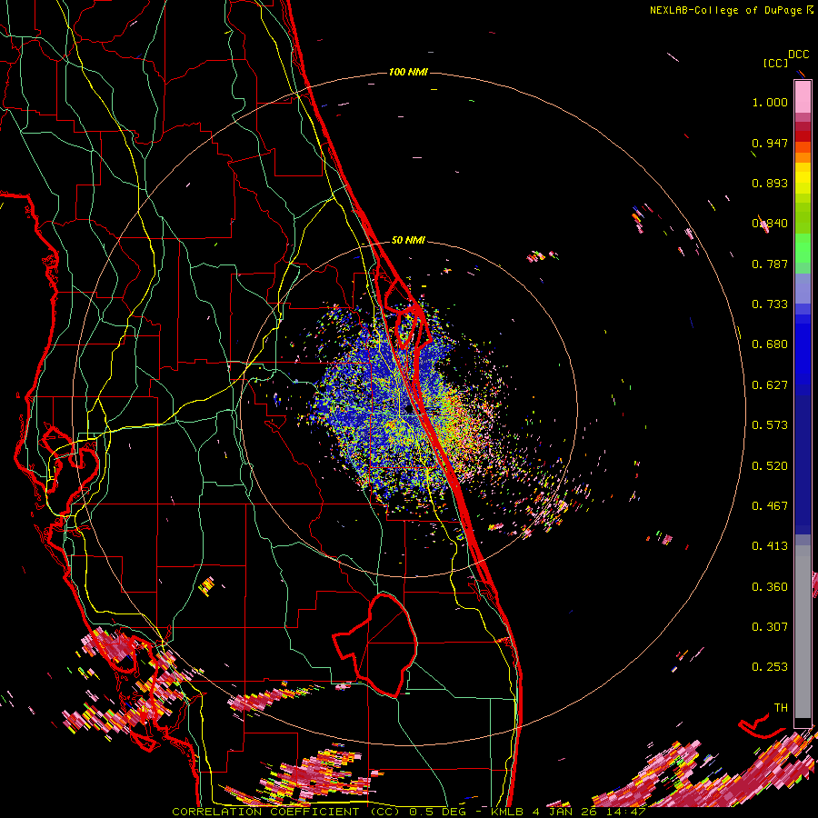Select the 0.627 scale value

770,385
